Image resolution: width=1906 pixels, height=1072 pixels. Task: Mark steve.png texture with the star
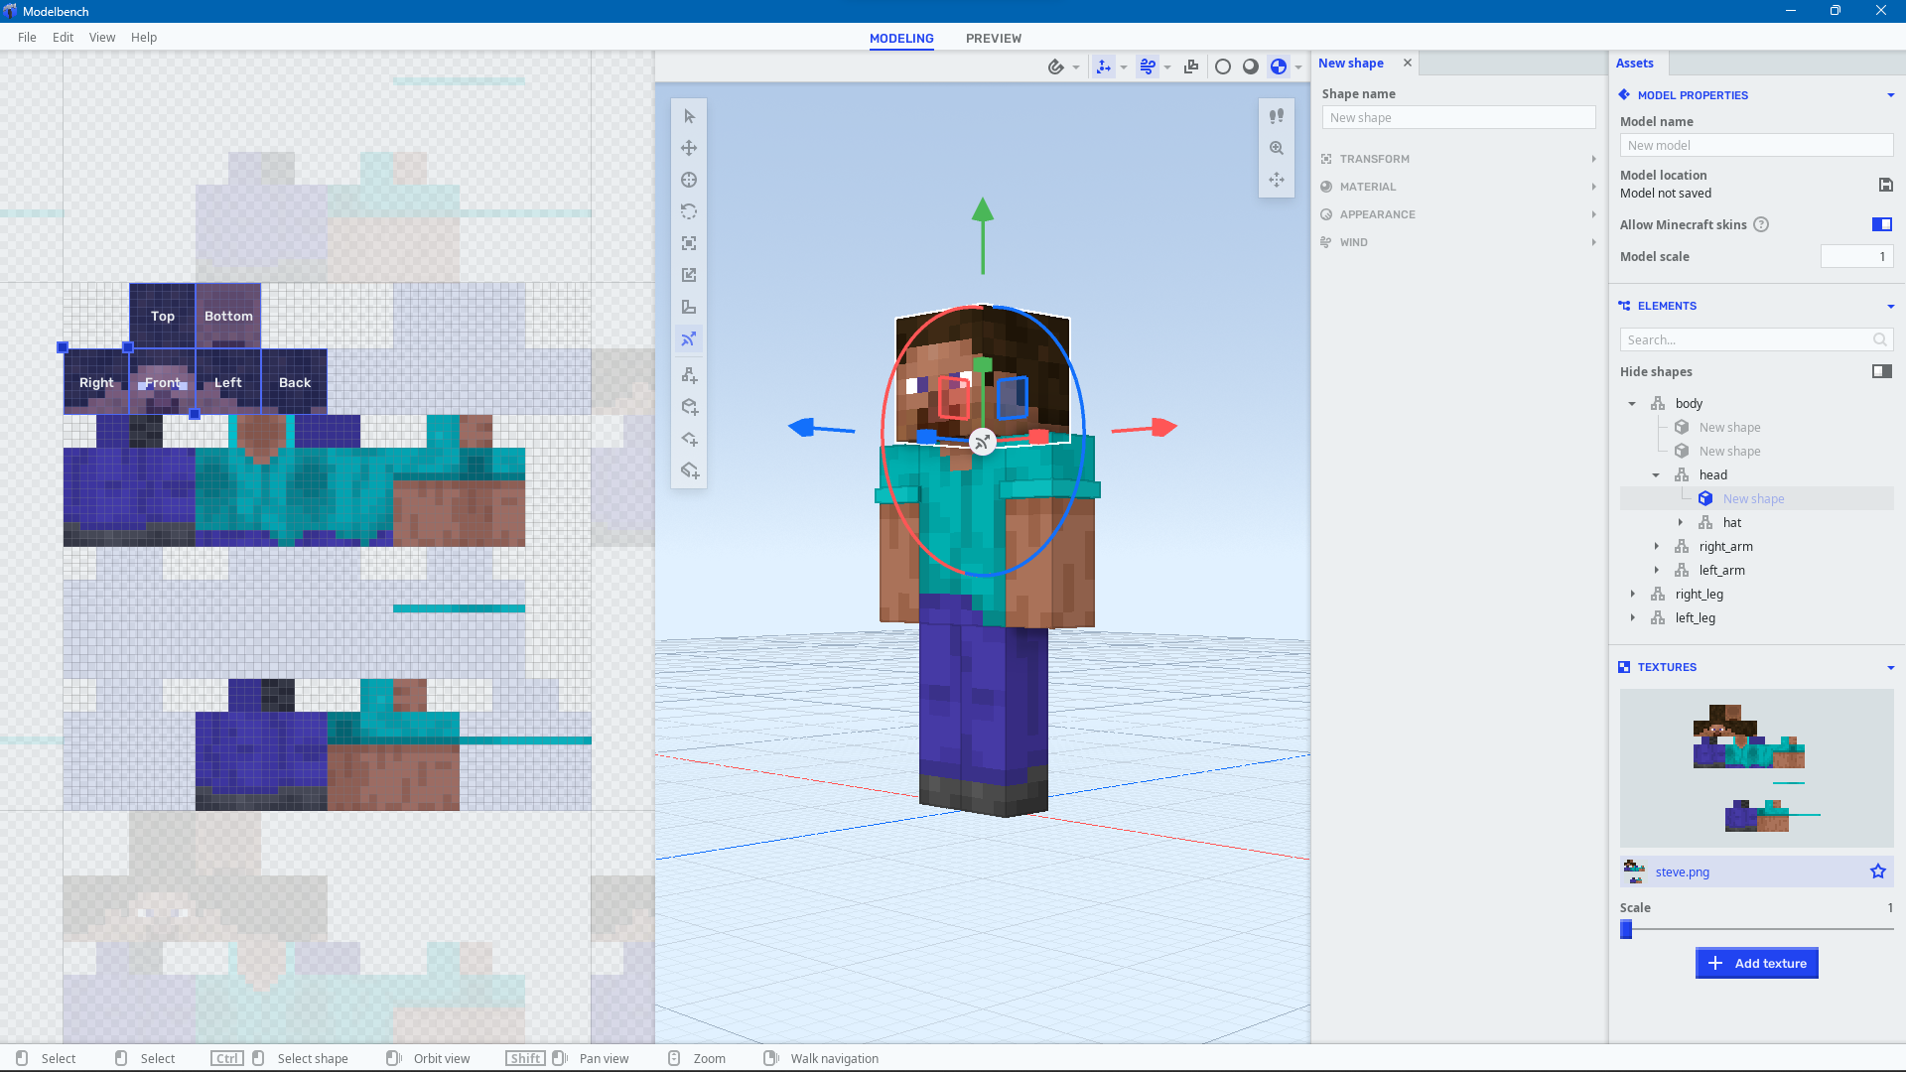coord(1878,871)
